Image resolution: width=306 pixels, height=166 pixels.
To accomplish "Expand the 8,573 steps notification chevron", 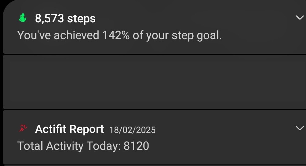I will click(x=300, y=17).
